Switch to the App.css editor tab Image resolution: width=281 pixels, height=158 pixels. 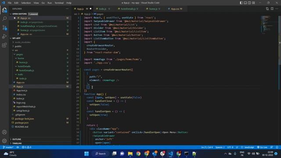click(x=177, y=9)
